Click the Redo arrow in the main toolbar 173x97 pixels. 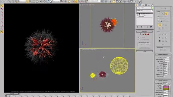click(6, 1)
